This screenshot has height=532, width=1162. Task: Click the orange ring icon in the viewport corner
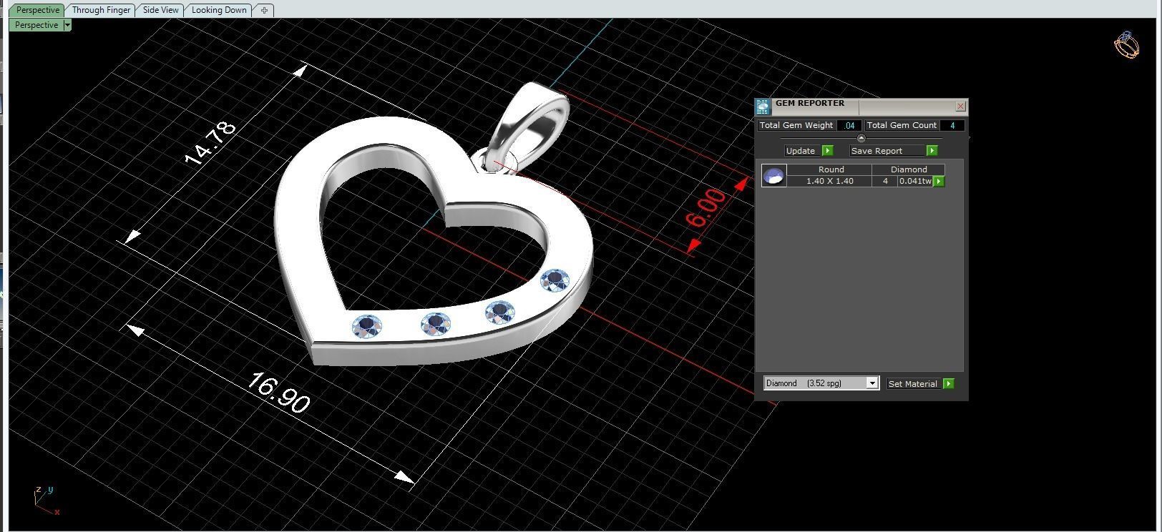[1126, 44]
